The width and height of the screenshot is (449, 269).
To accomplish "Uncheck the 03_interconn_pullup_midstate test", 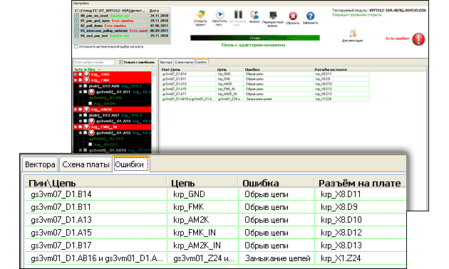I will 76,31.
